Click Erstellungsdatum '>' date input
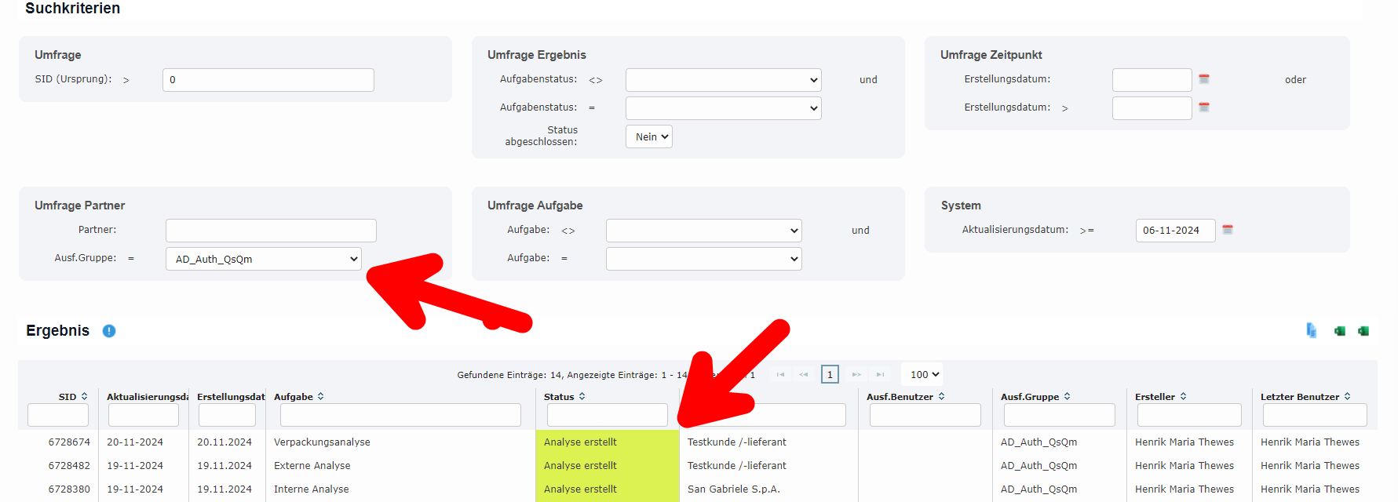This screenshot has height=502, width=1398. 1152,108
